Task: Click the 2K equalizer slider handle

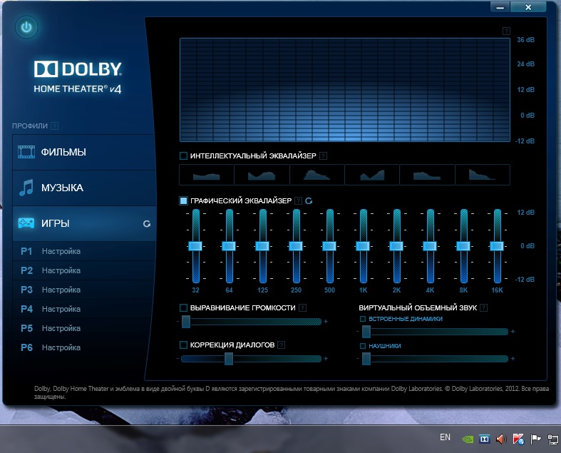Action: (396, 246)
